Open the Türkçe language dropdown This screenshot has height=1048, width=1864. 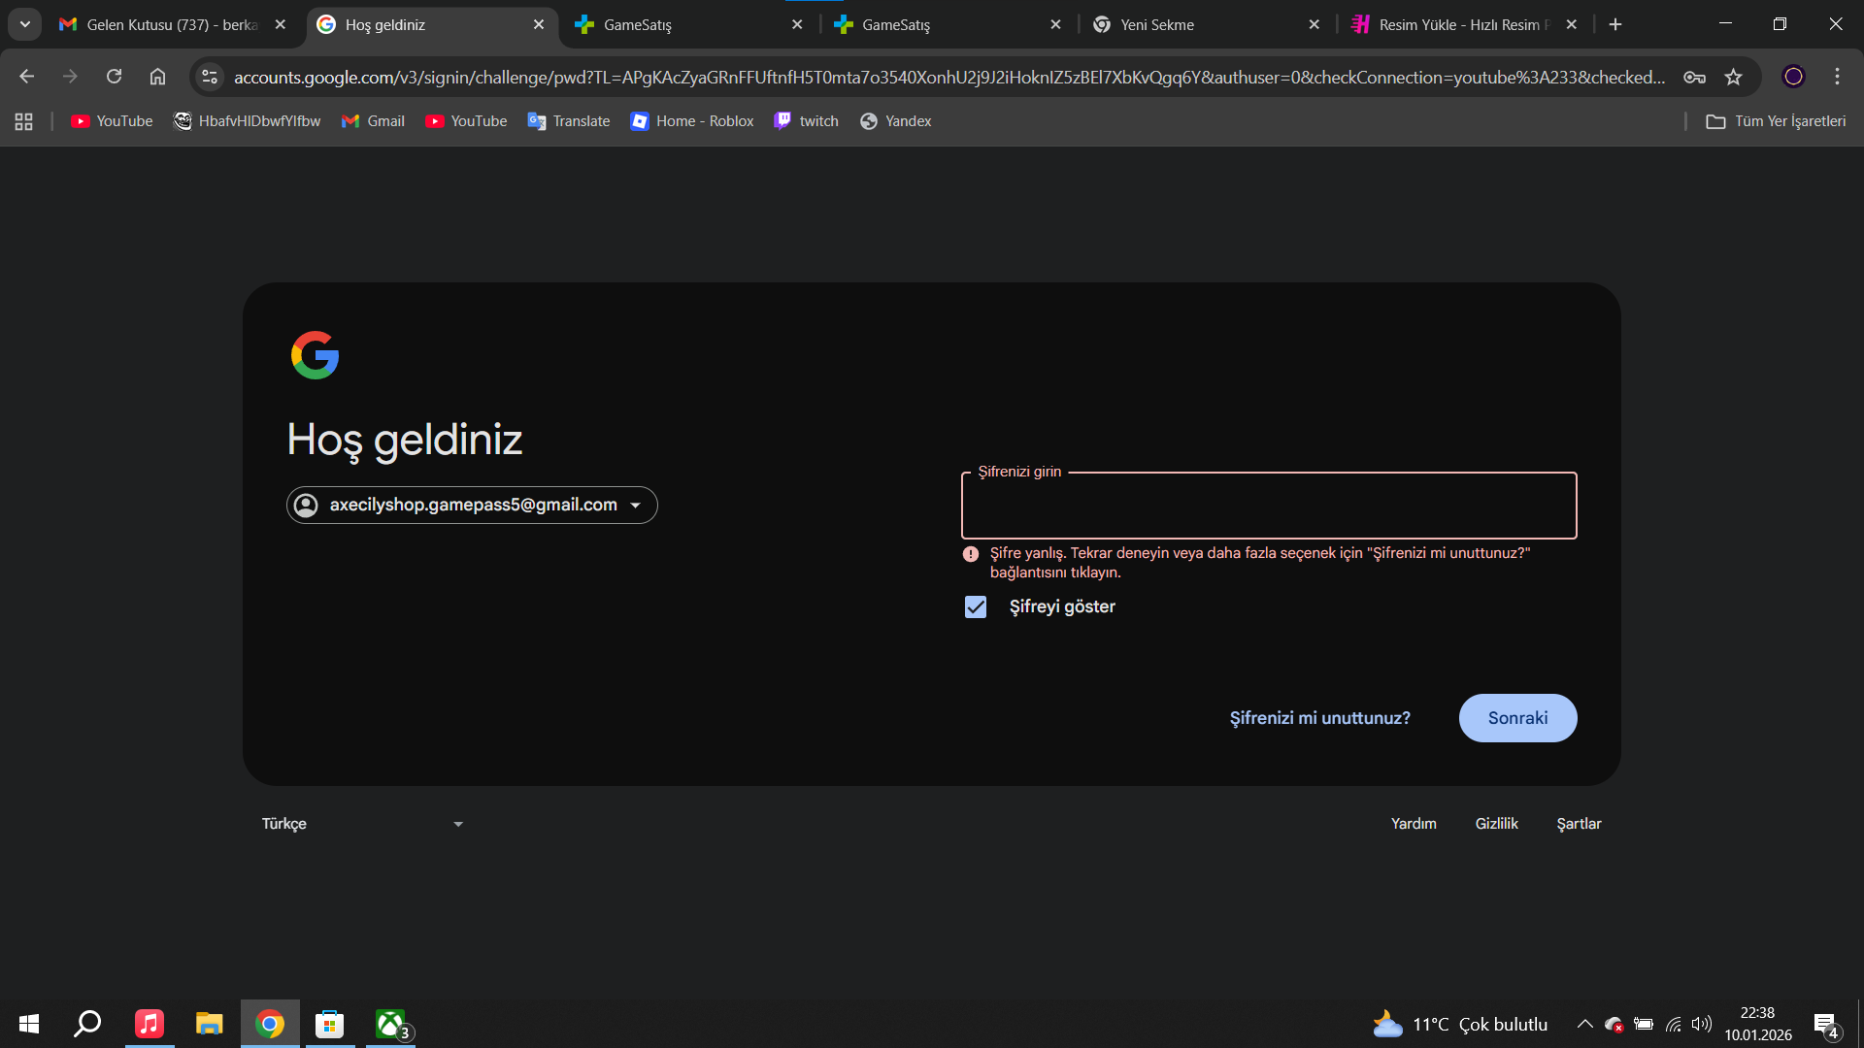[x=362, y=824]
